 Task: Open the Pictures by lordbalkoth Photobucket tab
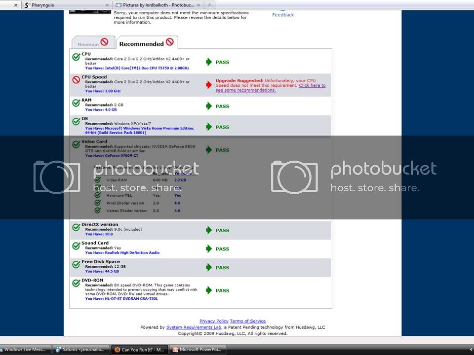point(158,5)
